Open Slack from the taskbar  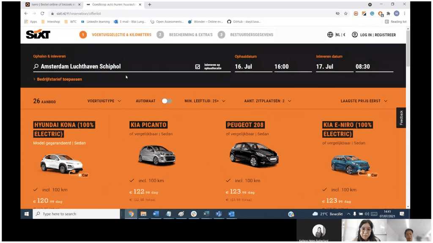click(194, 214)
